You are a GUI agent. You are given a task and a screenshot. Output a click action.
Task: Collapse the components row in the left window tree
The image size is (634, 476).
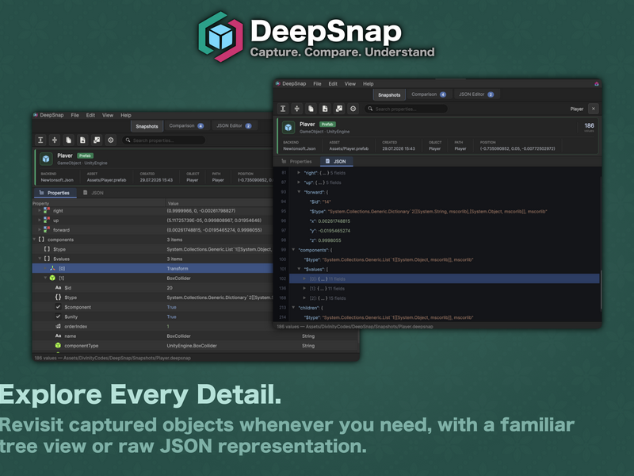pos(34,240)
